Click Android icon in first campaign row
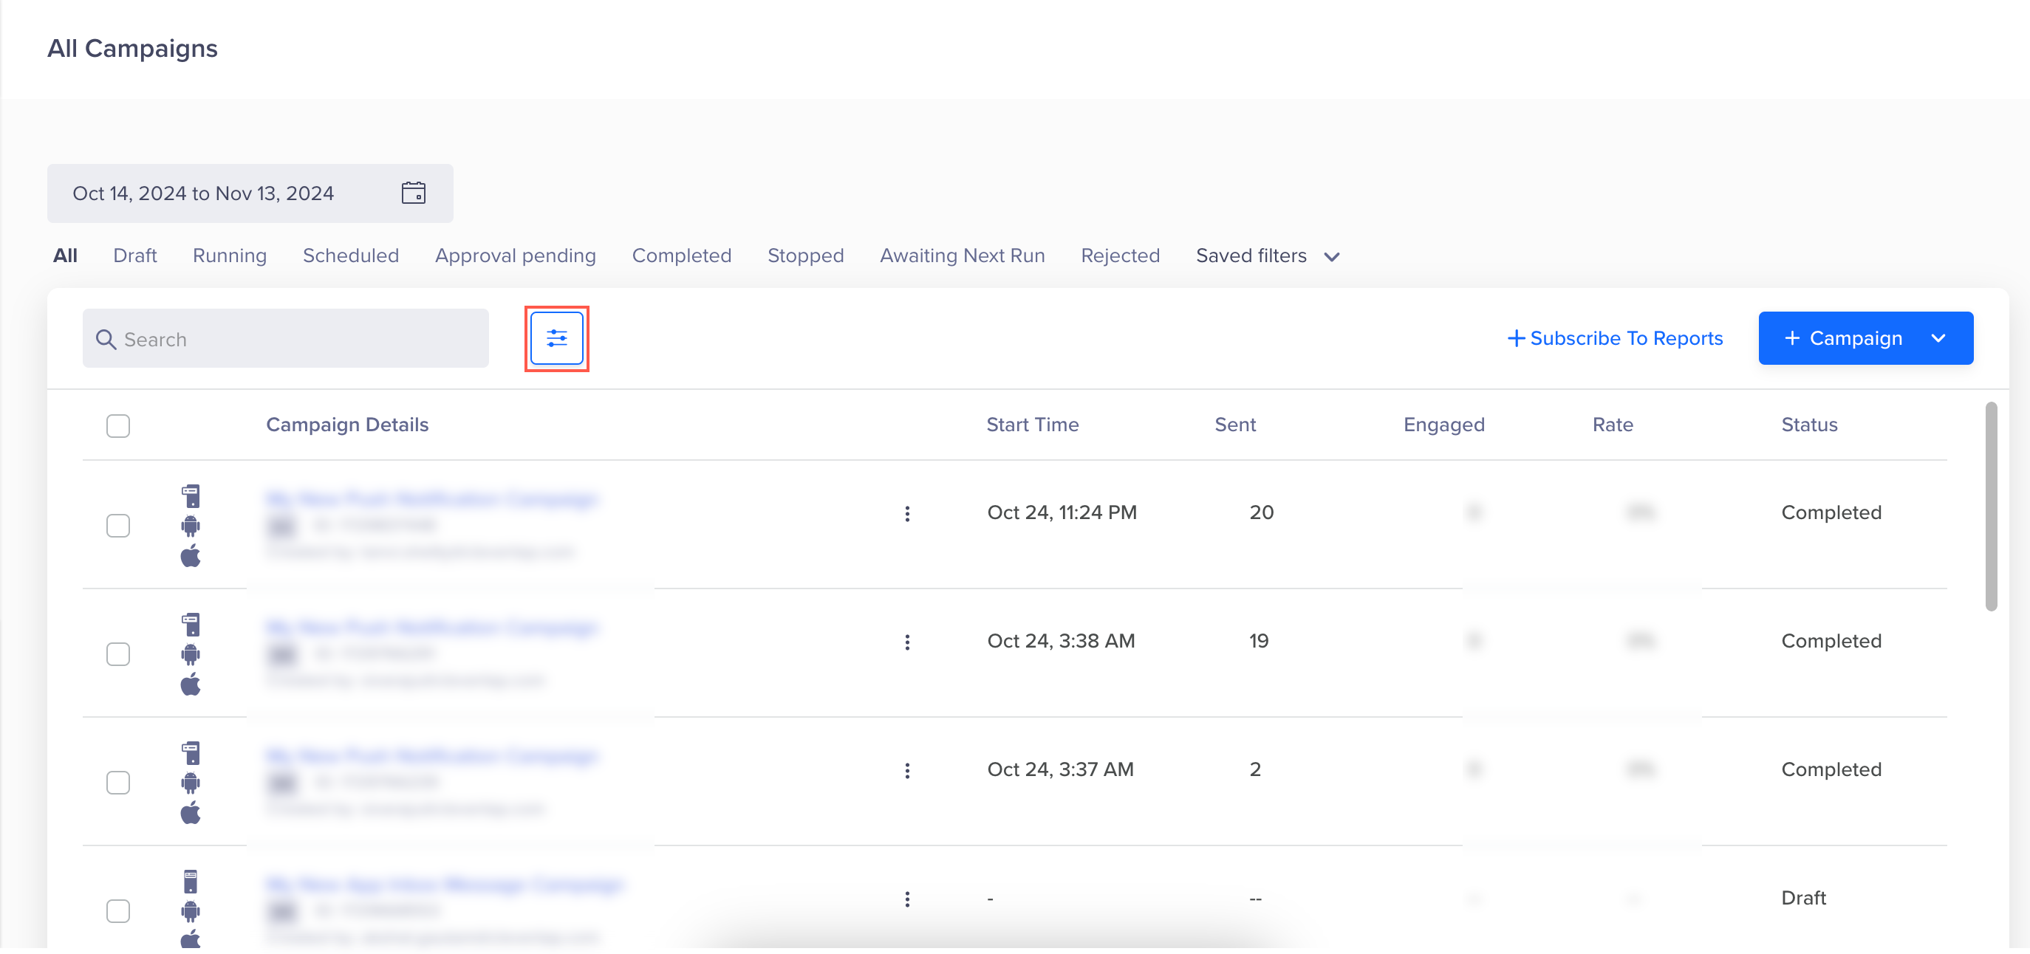This screenshot has height=954, width=2030. tap(191, 526)
